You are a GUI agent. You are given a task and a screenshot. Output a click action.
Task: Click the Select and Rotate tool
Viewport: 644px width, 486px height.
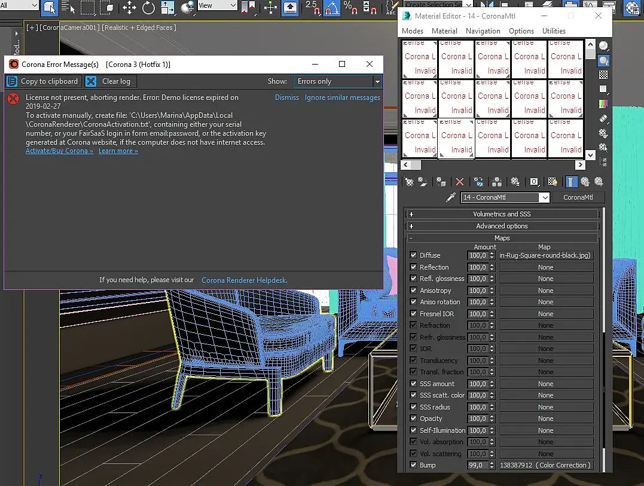point(148,8)
